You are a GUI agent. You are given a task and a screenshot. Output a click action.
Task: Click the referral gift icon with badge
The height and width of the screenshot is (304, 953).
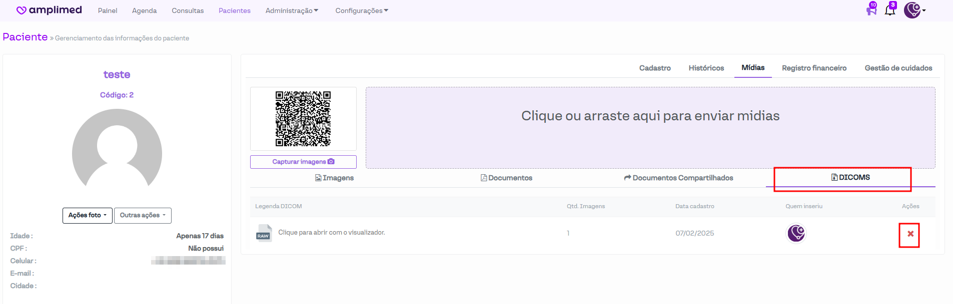pyautogui.click(x=871, y=10)
